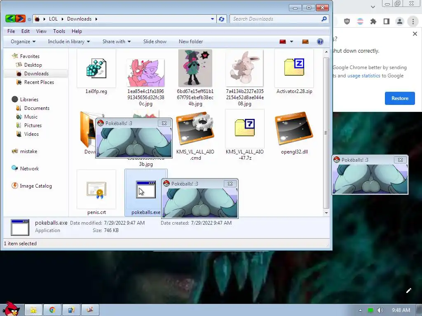Expand Include in library dropdown
Image resolution: width=422 pixels, height=316 pixels.
[69, 42]
